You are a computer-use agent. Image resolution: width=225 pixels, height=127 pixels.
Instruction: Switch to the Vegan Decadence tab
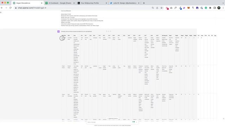(27, 3)
